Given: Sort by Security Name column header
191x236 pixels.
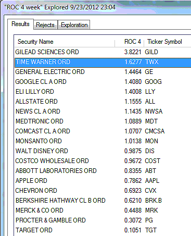Looking at the screenshot, I should coord(65,42).
